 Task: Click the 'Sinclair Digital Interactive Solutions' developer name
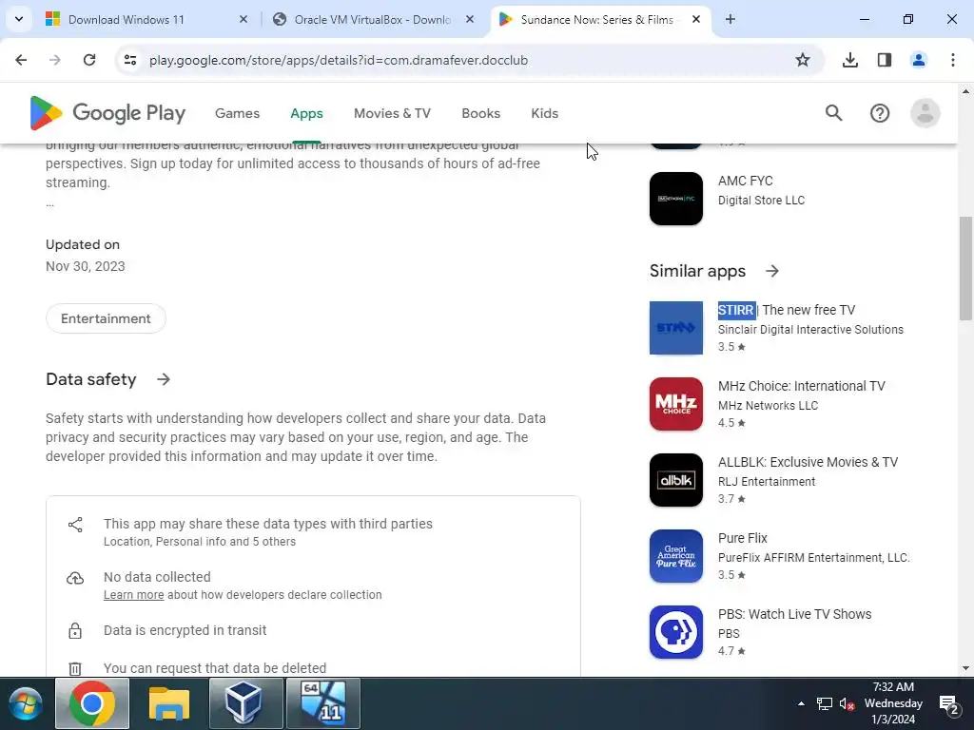tap(810, 330)
